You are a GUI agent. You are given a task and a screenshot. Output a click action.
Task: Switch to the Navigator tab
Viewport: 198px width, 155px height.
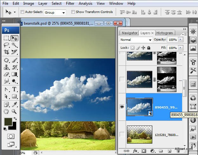tap(129, 33)
